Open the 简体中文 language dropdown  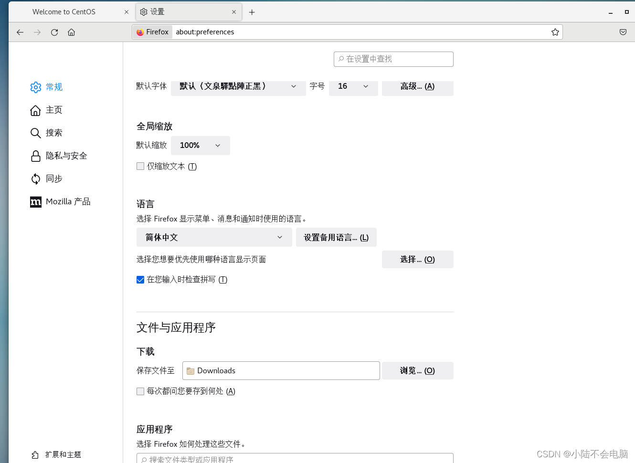(x=214, y=237)
